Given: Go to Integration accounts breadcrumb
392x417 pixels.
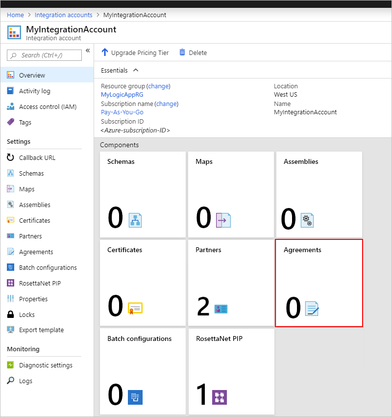Looking at the screenshot, I should click(x=64, y=15).
